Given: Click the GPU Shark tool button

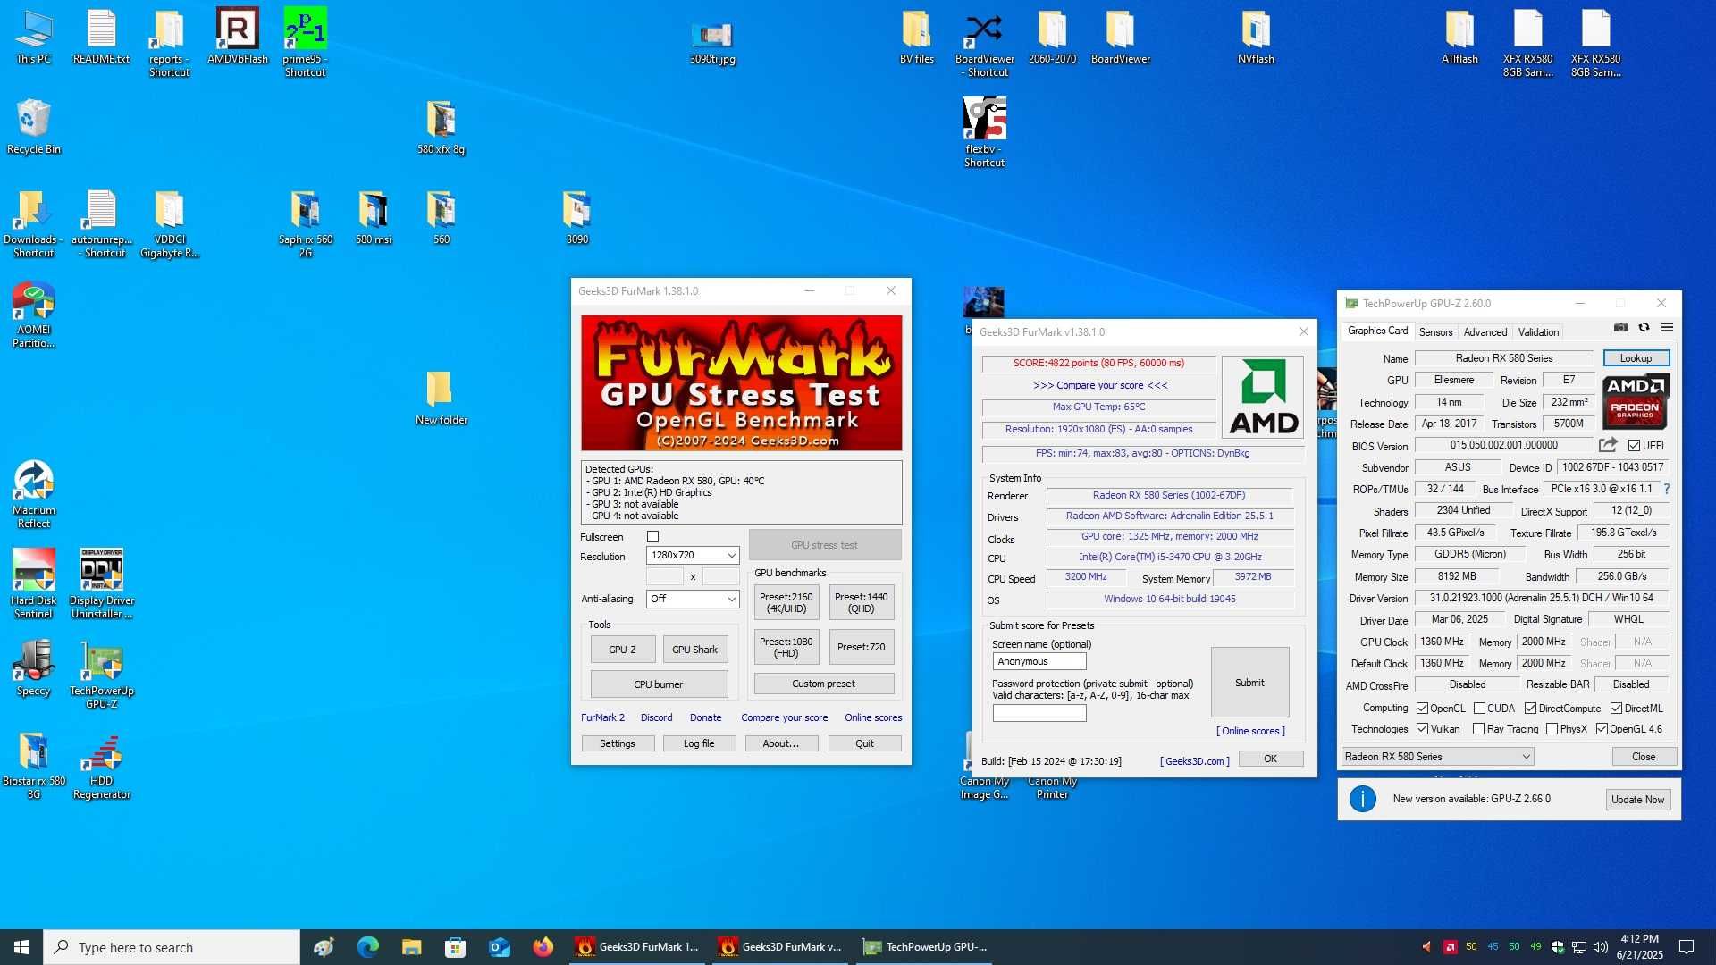Looking at the screenshot, I should 694,650.
